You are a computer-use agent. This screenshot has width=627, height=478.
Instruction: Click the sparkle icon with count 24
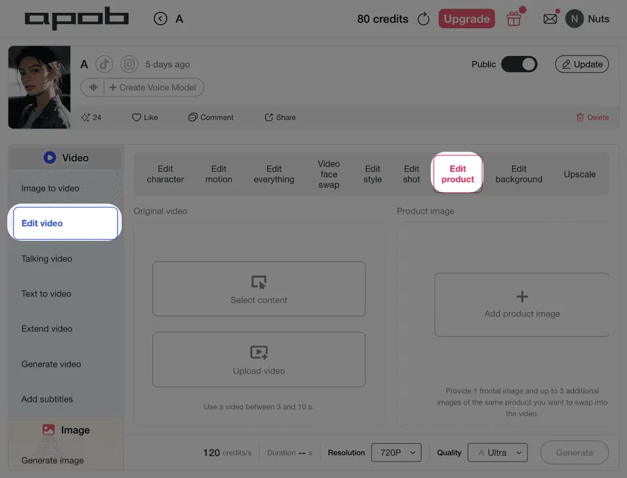[85, 117]
